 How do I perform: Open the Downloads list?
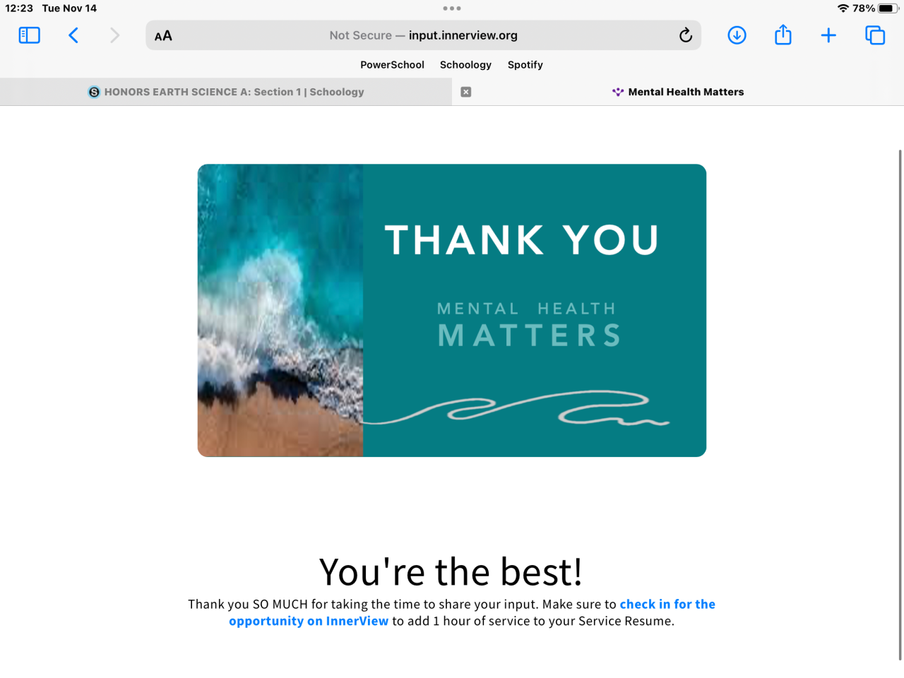point(737,35)
